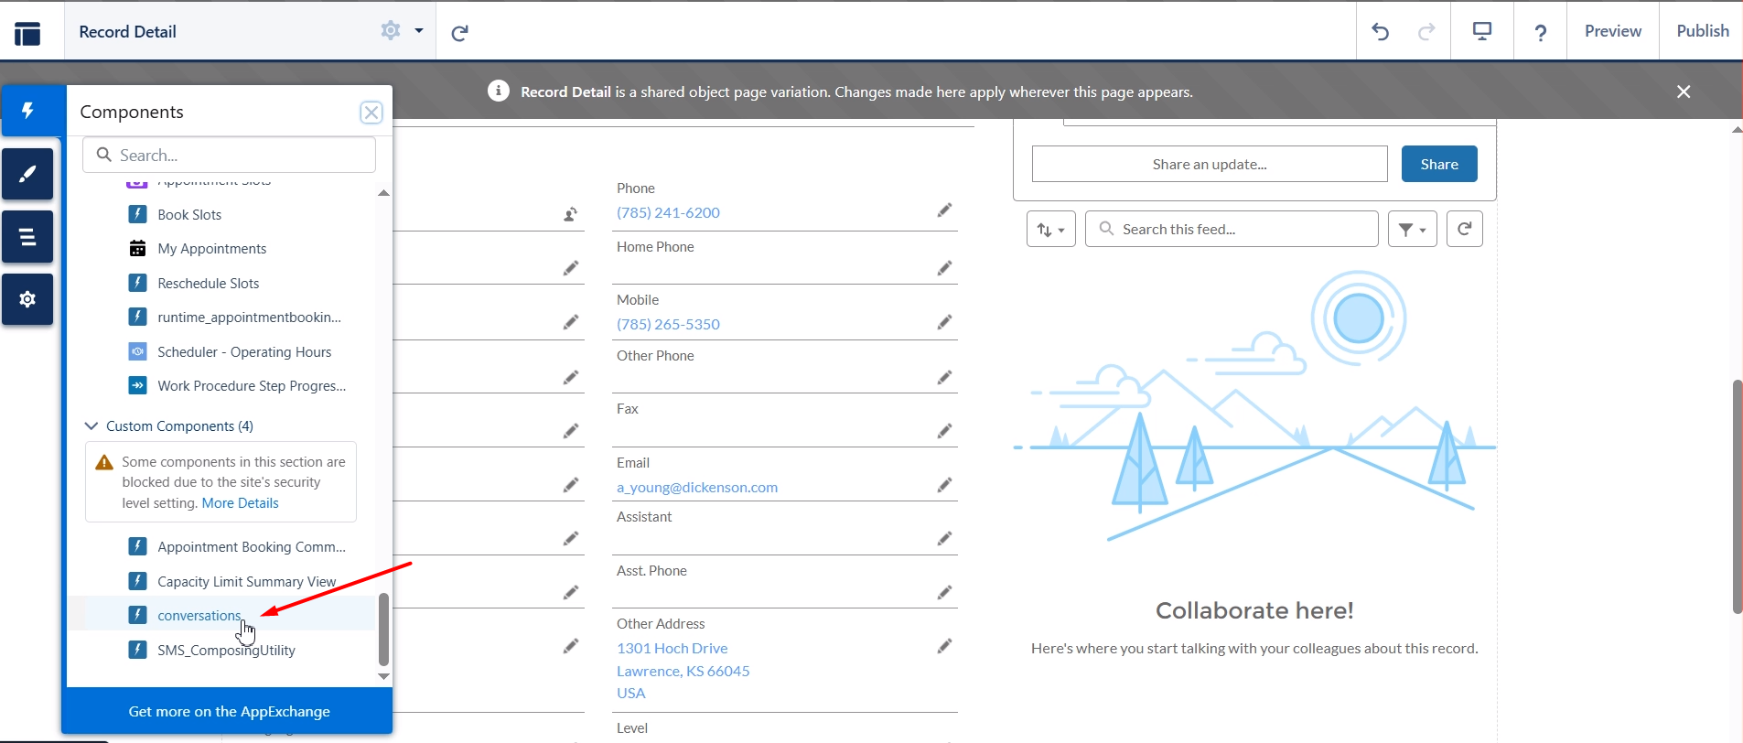Open the feed filter dropdown
Image resolution: width=1743 pixels, height=743 pixels.
(x=1413, y=230)
